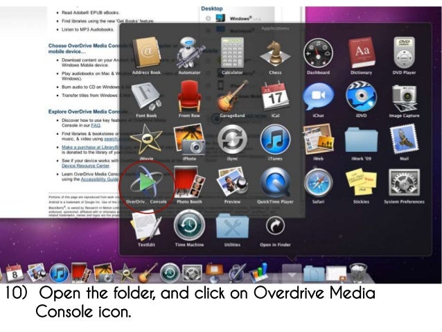Launch Image Capture

tap(404, 97)
